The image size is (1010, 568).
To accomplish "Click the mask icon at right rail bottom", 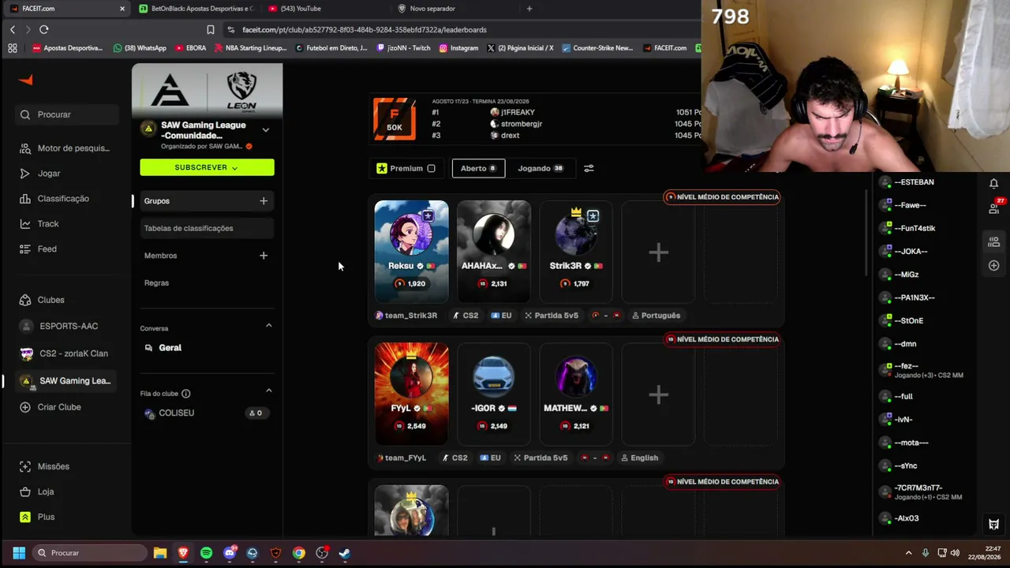I will click(993, 524).
